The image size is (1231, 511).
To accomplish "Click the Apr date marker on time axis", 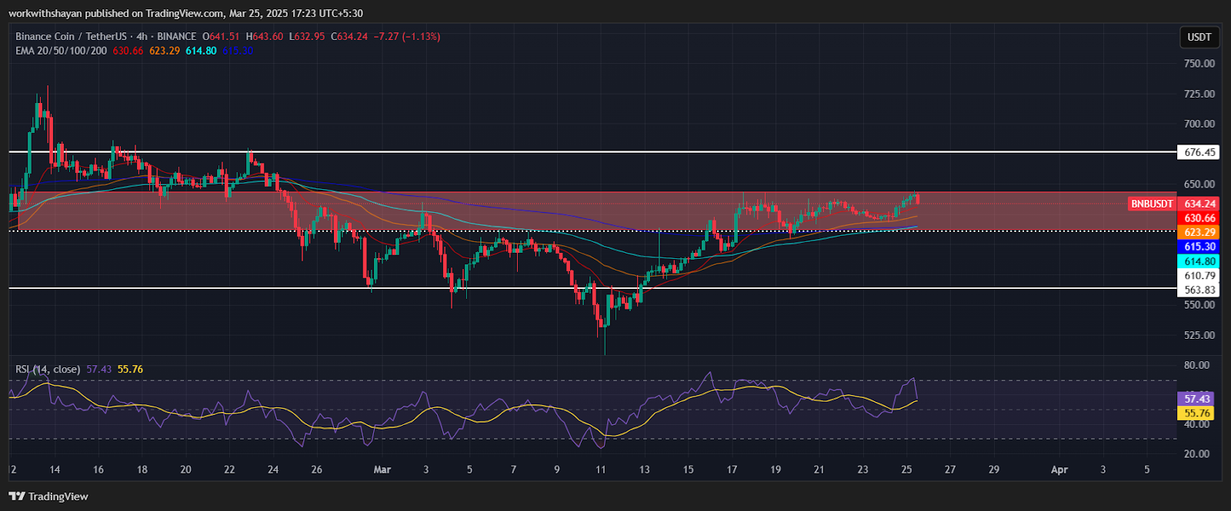I will [x=1059, y=470].
